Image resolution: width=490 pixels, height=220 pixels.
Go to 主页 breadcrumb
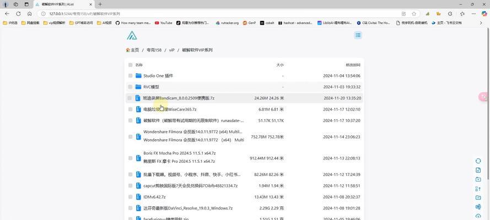click(132, 50)
